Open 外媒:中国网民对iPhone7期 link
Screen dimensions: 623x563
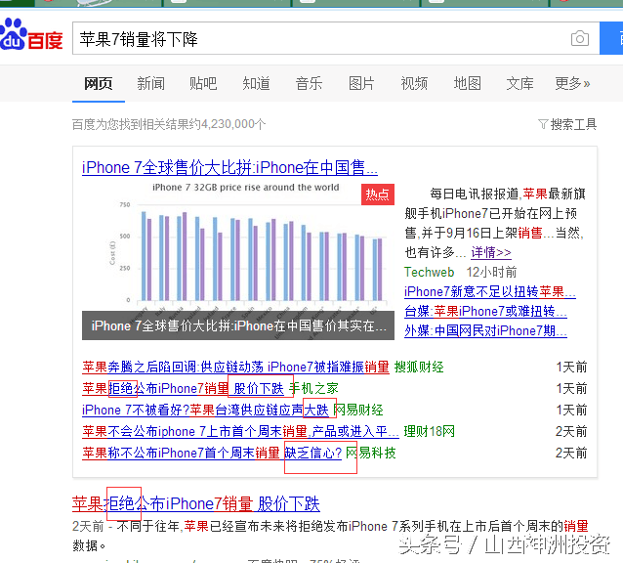485,330
